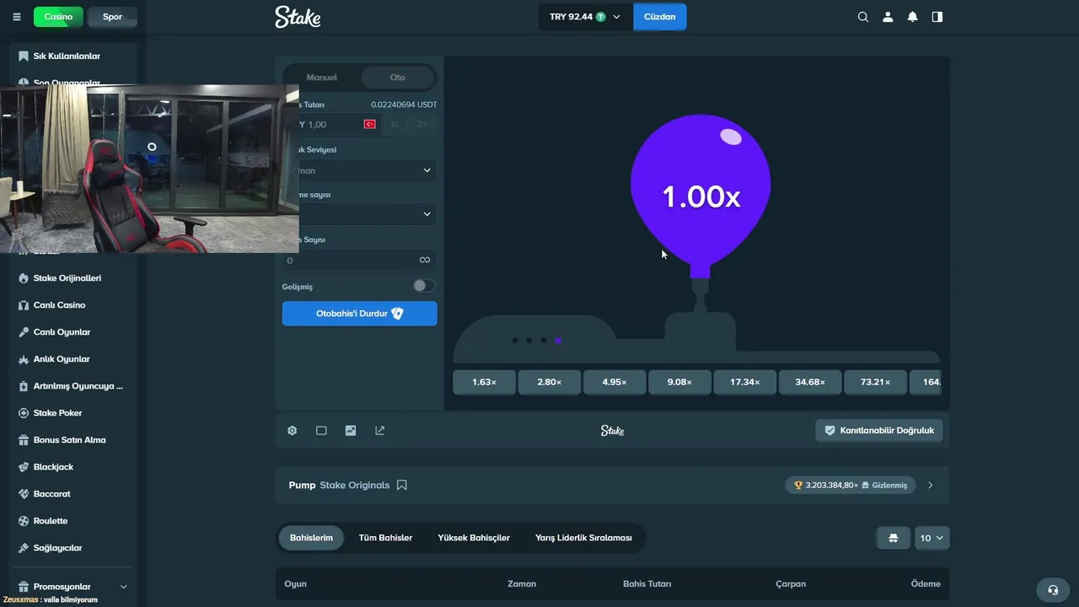1079x607 pixels.
Task: Click Kanıtlanabilir Doğruluk button
Action: point(879,430)
